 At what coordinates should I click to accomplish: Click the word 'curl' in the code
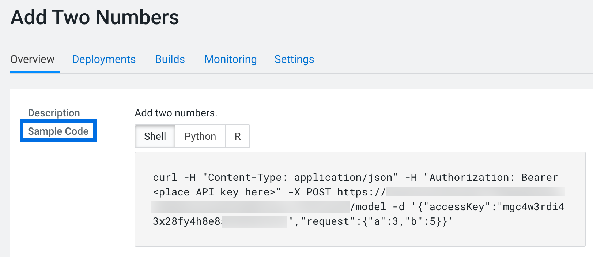tap(165, 178)
